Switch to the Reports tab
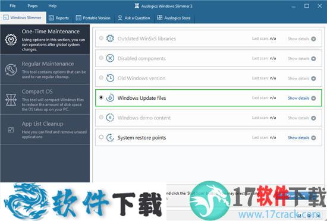327x221 pixels. click(59, 18)
